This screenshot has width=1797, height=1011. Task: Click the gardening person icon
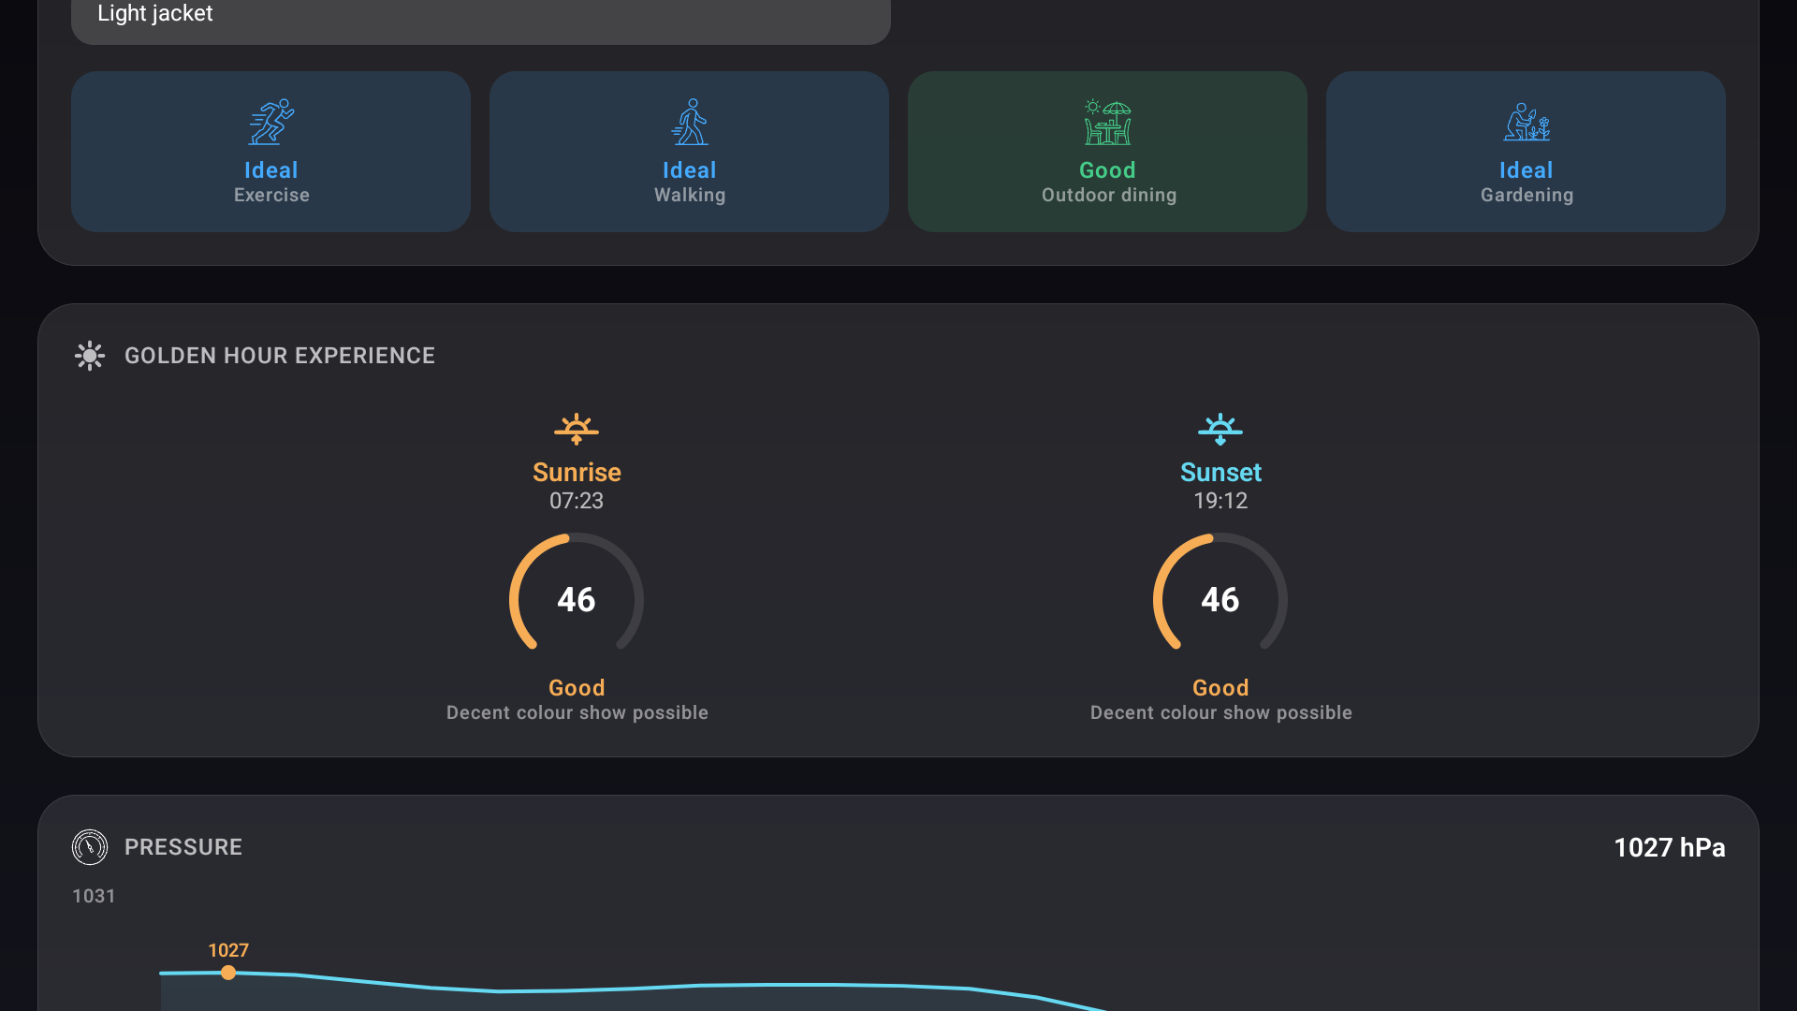pyautogui.click(x=1527, y=123)
